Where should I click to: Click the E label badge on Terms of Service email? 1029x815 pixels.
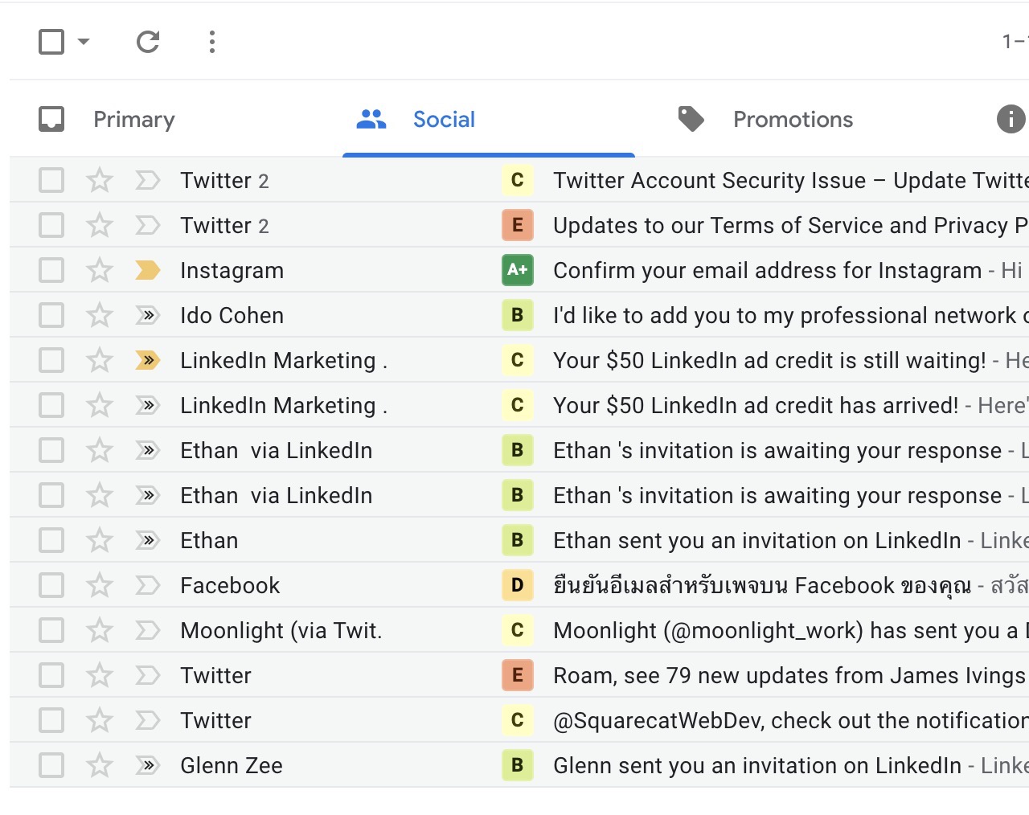(x=518, y=225)
